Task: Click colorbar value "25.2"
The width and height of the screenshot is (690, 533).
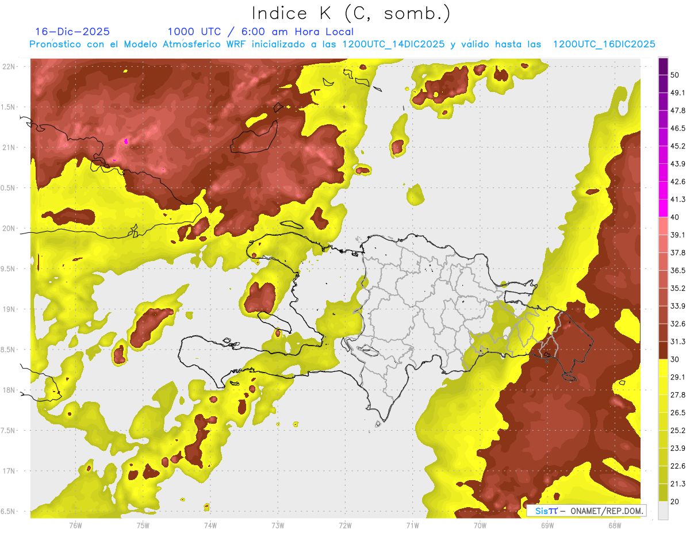Action: (678, 431)
